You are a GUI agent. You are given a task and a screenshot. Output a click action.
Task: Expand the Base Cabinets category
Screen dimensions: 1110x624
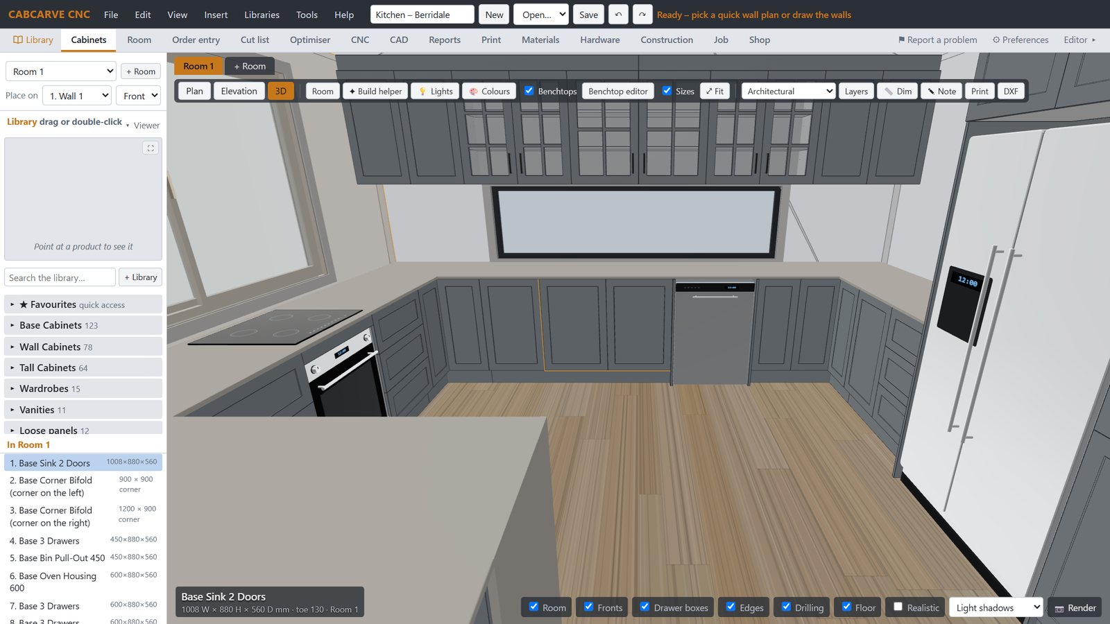pos(83,325)
